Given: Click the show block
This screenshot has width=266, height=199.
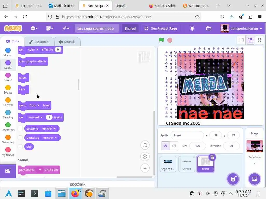Looking at the screenshot, I should [x=23, y=78].
